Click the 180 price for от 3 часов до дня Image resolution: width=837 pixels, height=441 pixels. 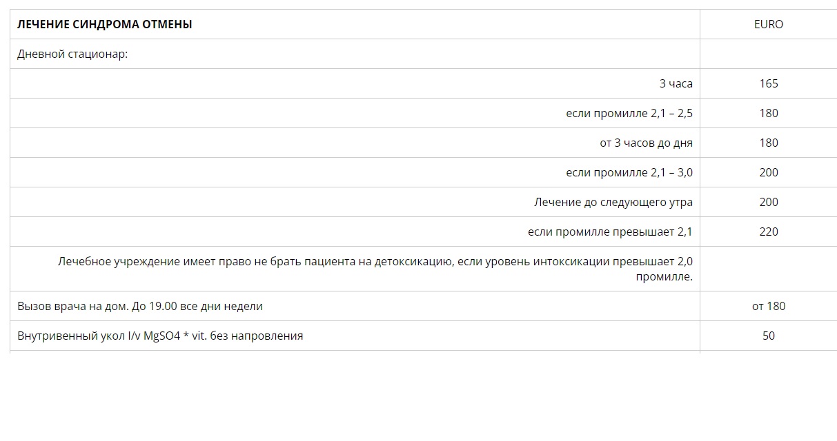(769, 143)
